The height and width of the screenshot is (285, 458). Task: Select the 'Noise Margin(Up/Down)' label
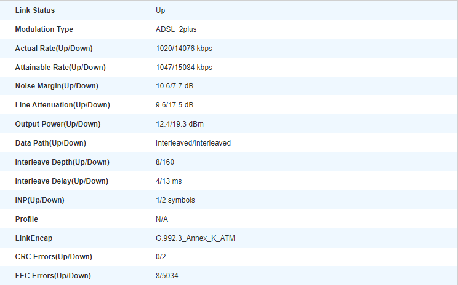pyautogui.click(x=57, y=86)
